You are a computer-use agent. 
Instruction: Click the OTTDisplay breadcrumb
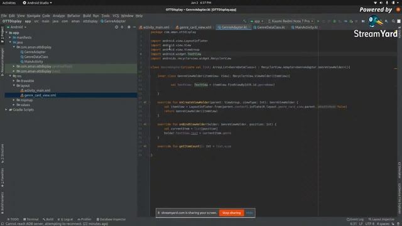point(12,21)
